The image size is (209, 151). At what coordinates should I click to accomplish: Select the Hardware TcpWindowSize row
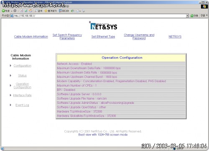[121, 111]
